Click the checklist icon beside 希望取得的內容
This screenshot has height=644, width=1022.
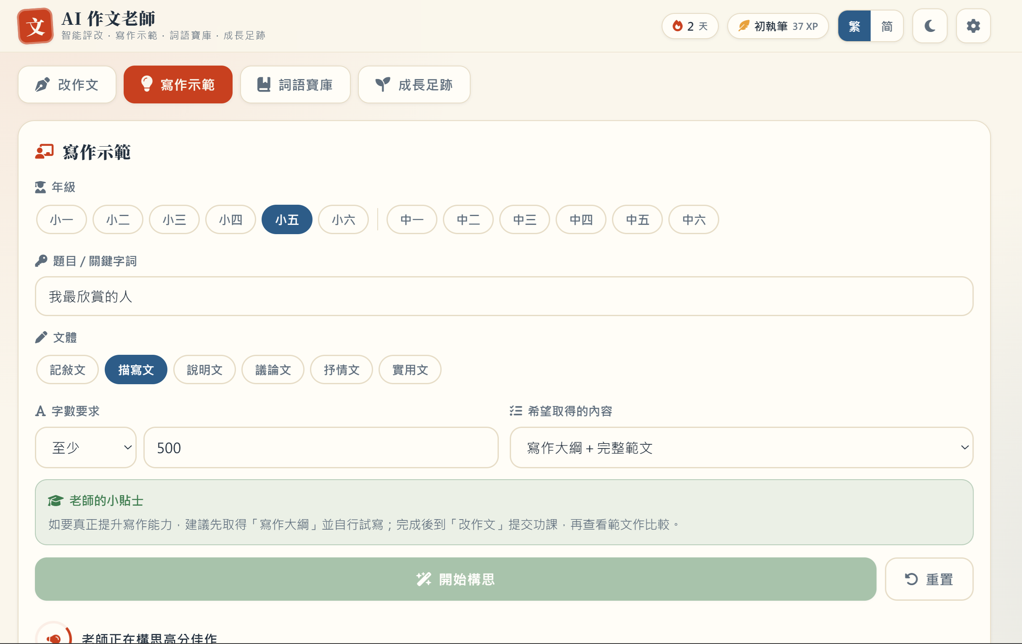[x=516, y=411]
